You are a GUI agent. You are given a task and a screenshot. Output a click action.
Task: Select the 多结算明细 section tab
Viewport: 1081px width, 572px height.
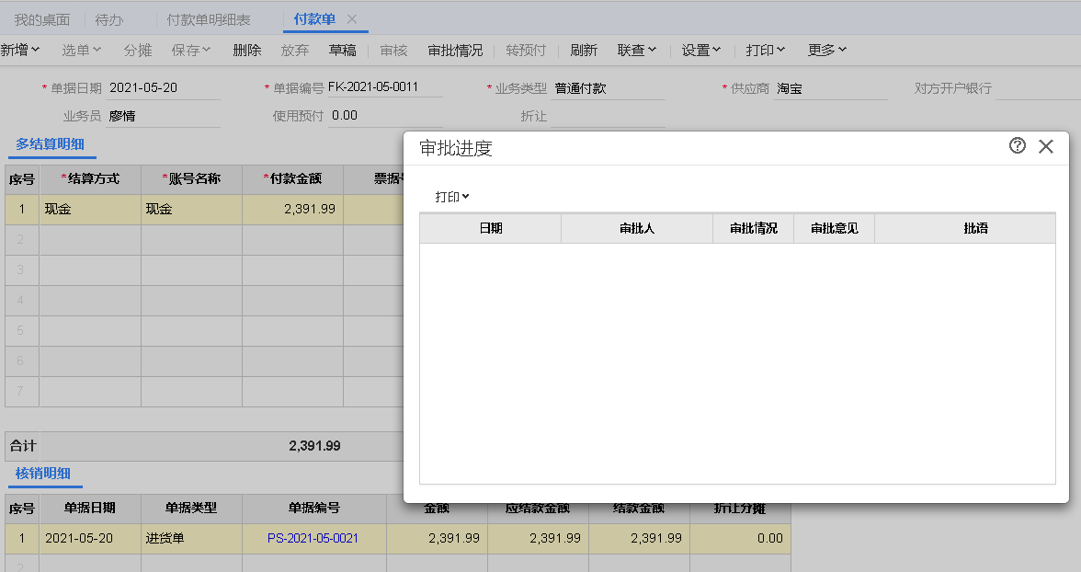coord(51,144)
